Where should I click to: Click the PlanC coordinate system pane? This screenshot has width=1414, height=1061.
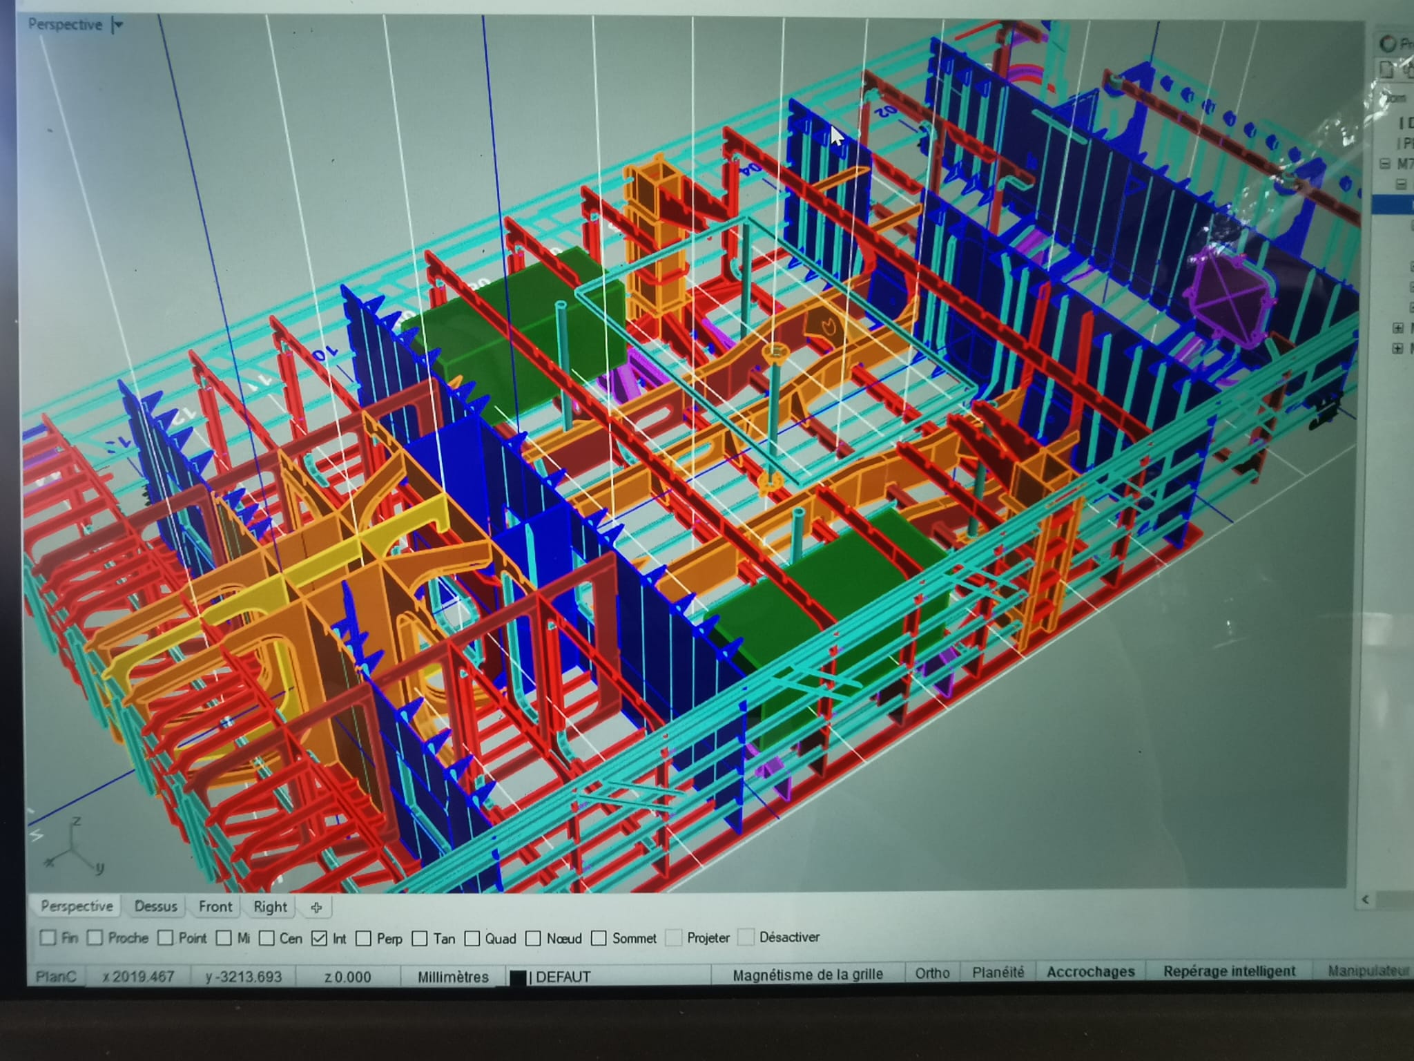pyautogui.click(x=55, y=977)
